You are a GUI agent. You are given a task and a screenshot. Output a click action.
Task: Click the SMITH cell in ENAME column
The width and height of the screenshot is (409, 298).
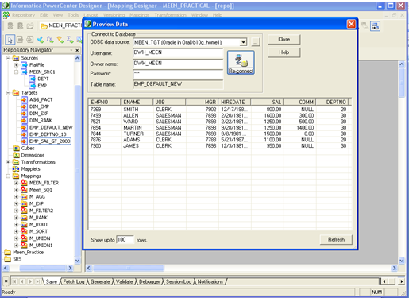coord(131,110)
